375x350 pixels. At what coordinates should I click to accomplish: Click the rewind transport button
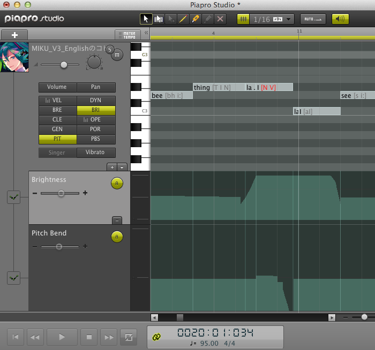pos(35,337)
